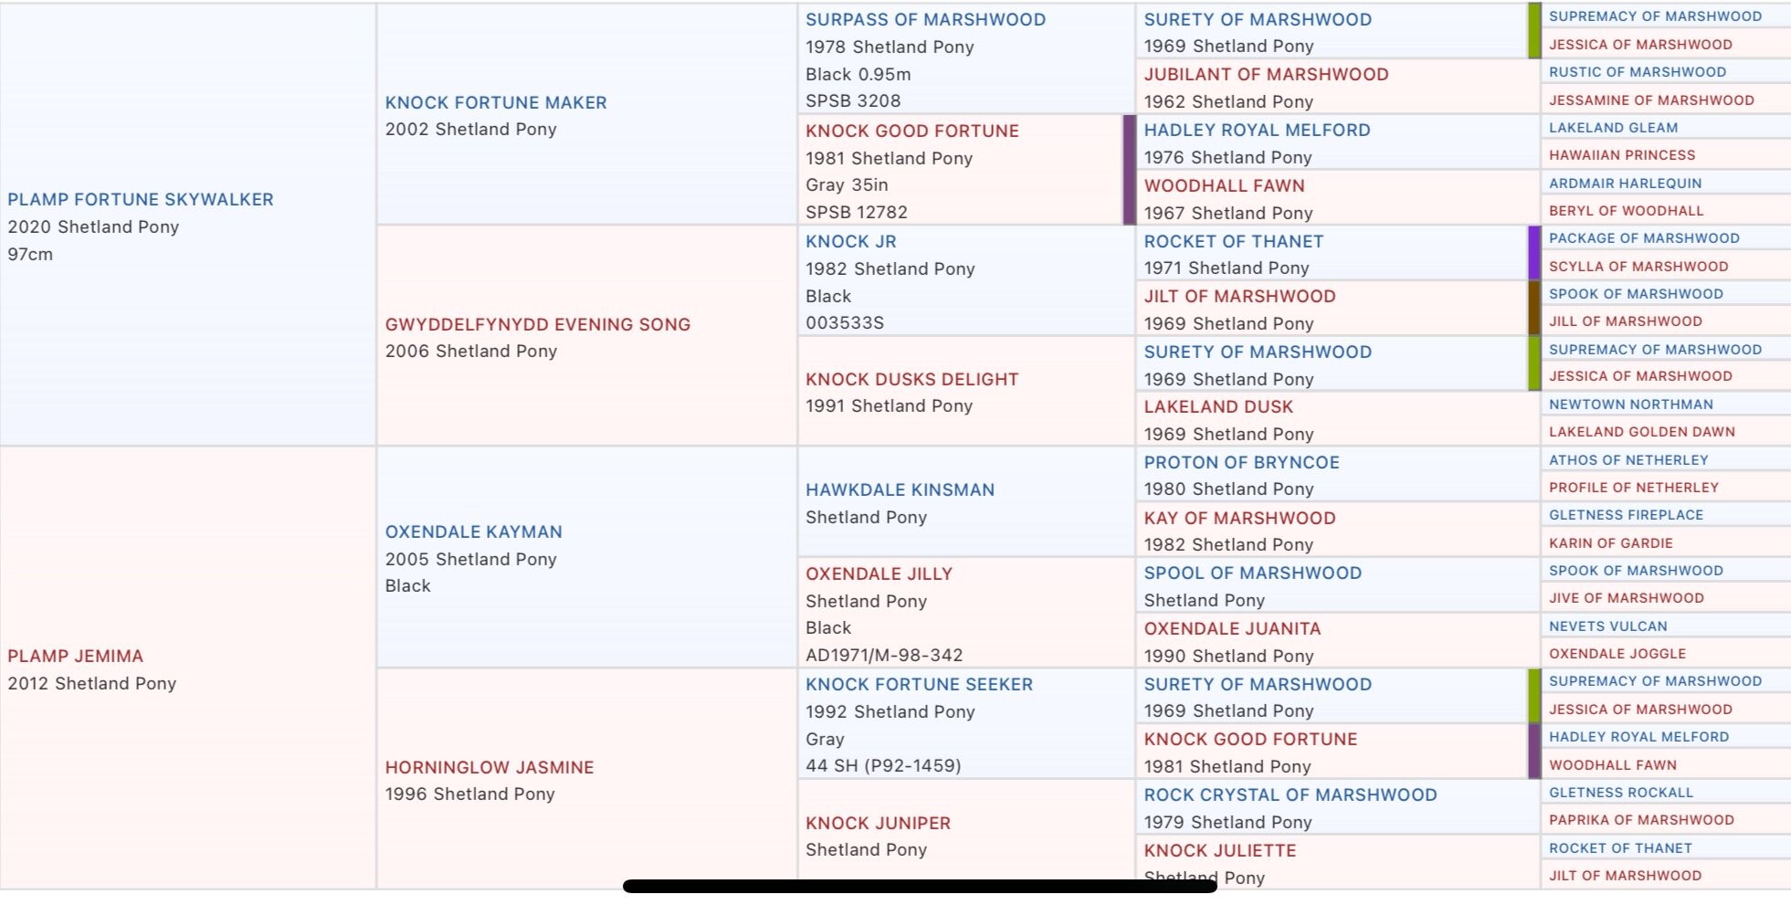
Task: Click PROTON OF BRYNCOE link
Action: (x=1241, y=462)
